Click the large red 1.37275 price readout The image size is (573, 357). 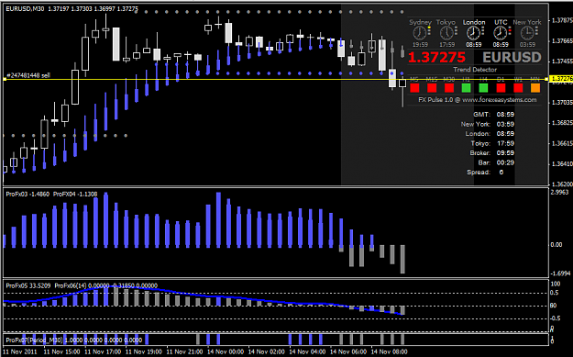click(436, 58)
